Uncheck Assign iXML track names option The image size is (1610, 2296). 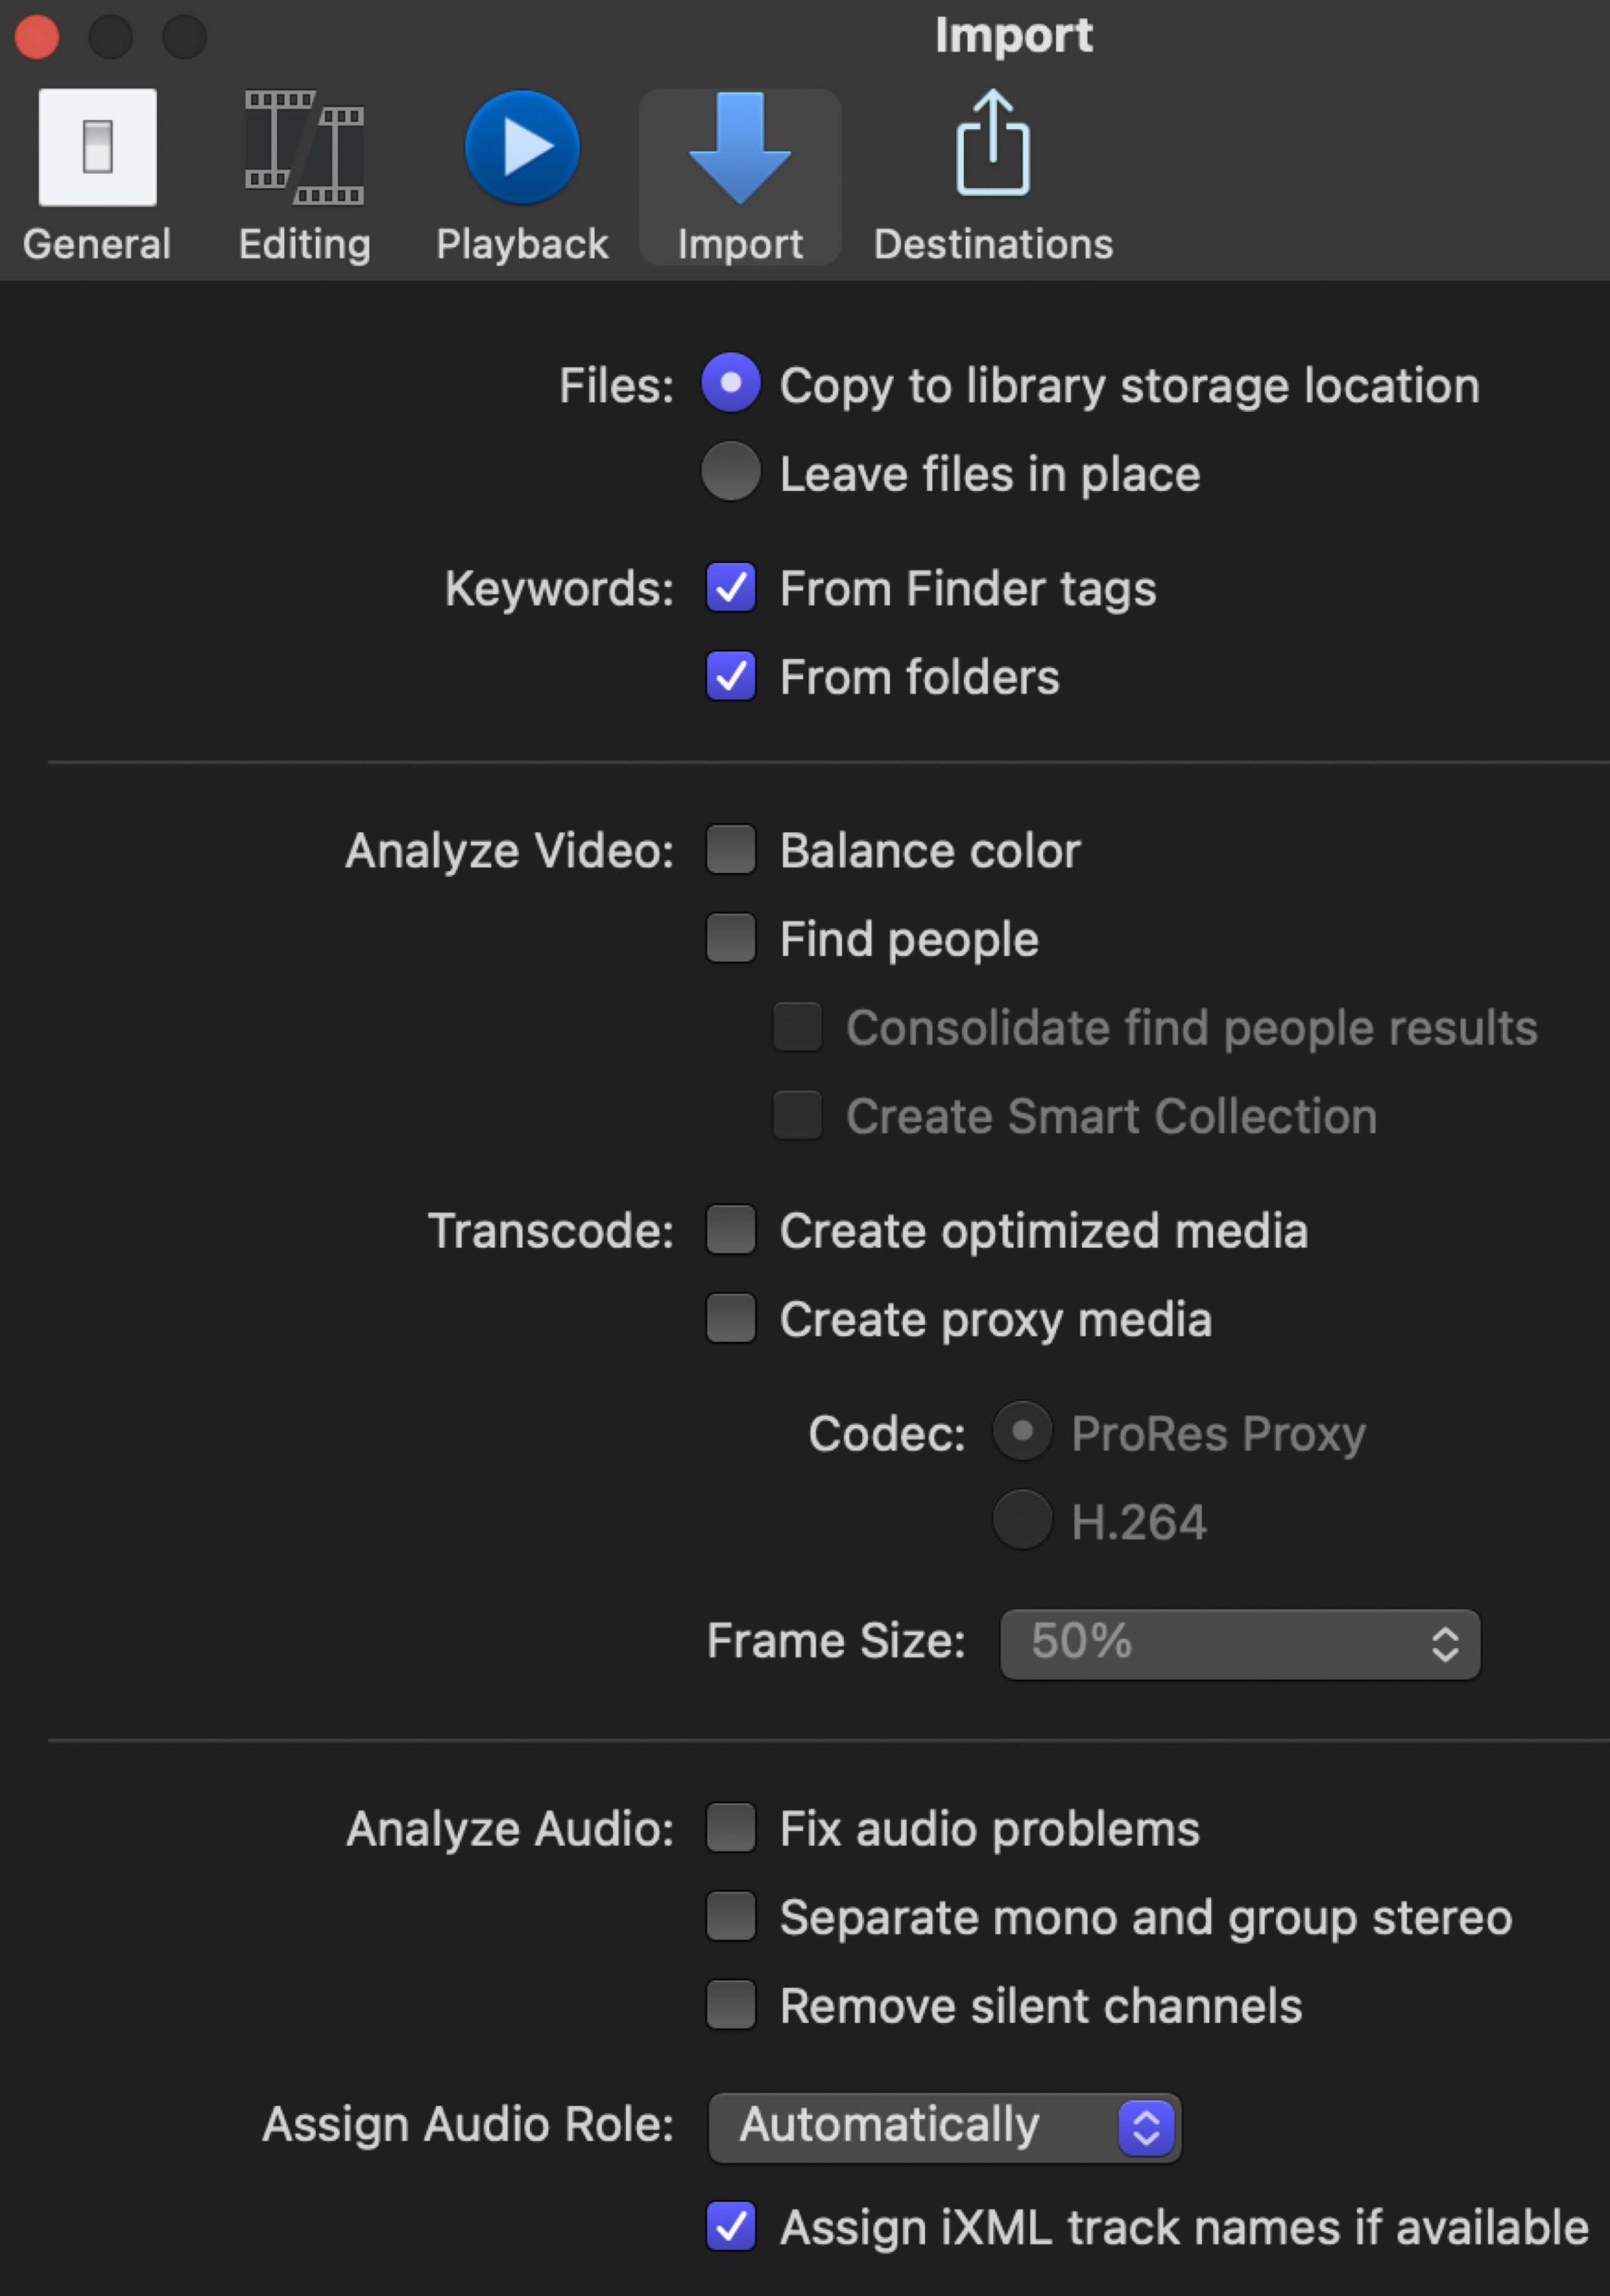[x=732, y=2226]
